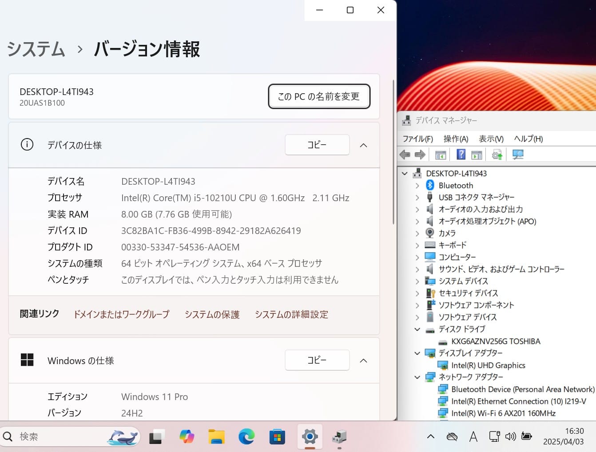Select ソフトウェア コンポーネント category
596x452 pixels.
(476, 305)
